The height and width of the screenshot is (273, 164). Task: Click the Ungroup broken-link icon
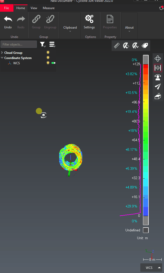(50, 19)
